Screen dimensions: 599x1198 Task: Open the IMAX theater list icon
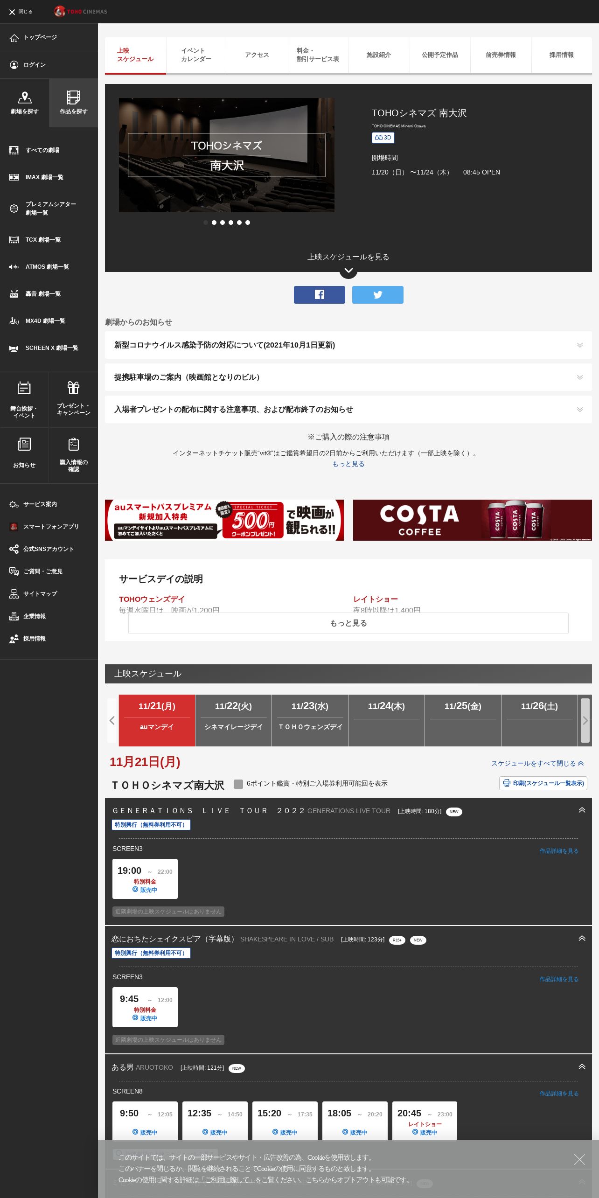click(14, 177)
